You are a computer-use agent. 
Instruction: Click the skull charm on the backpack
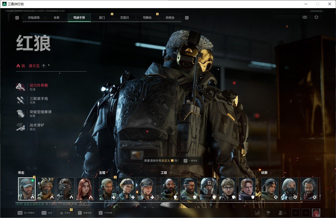137,155
